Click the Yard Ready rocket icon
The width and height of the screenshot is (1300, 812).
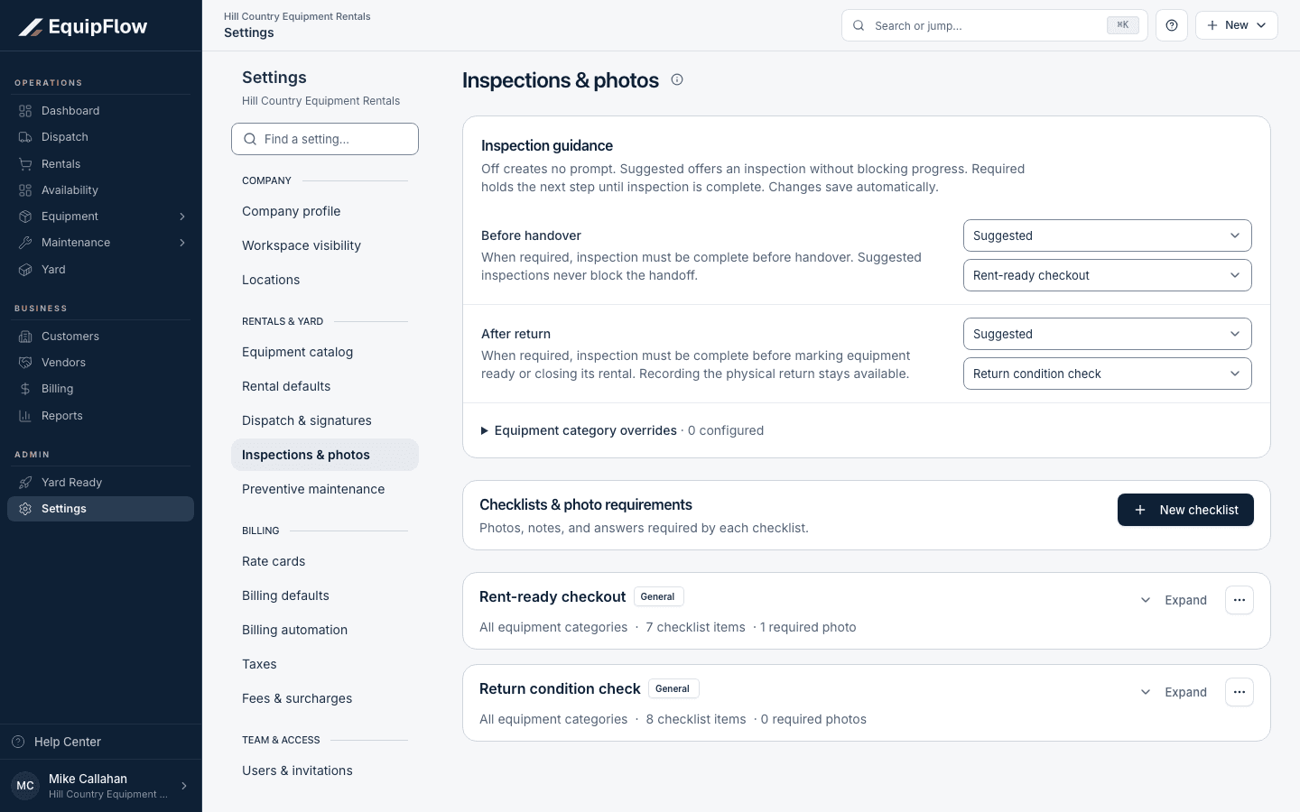click(25, 483)
